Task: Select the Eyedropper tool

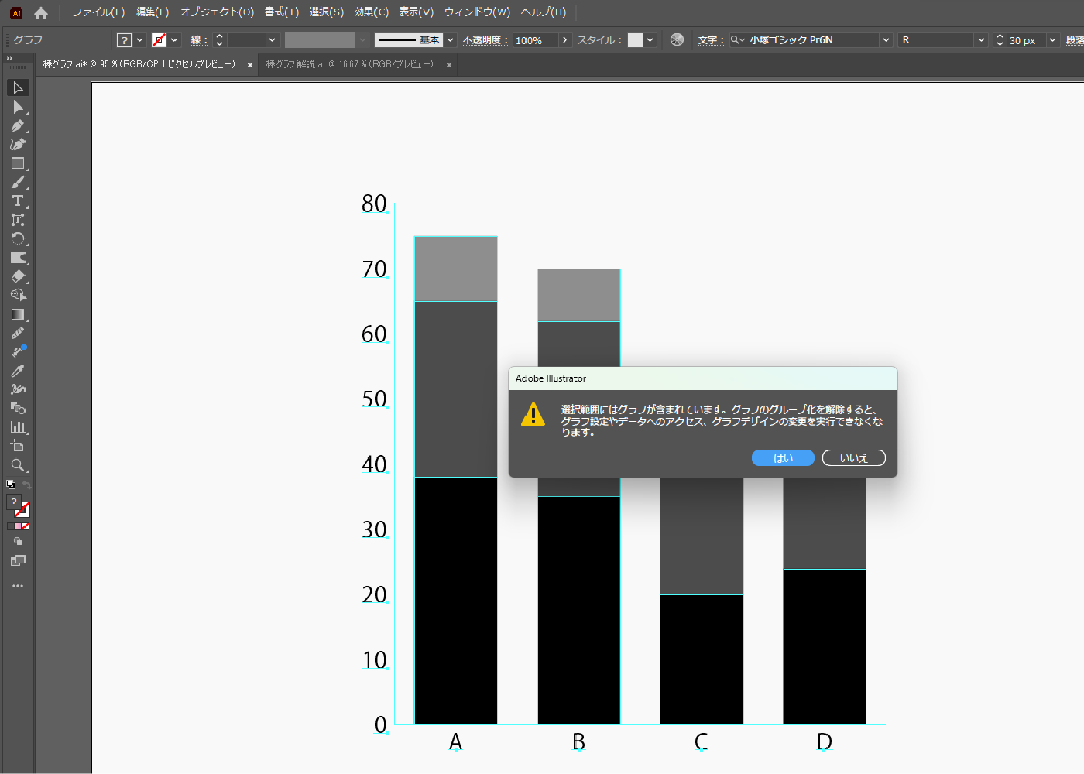Action: point(18,371)
